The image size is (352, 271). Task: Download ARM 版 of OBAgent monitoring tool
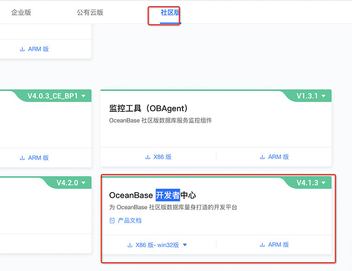point(274,157)
